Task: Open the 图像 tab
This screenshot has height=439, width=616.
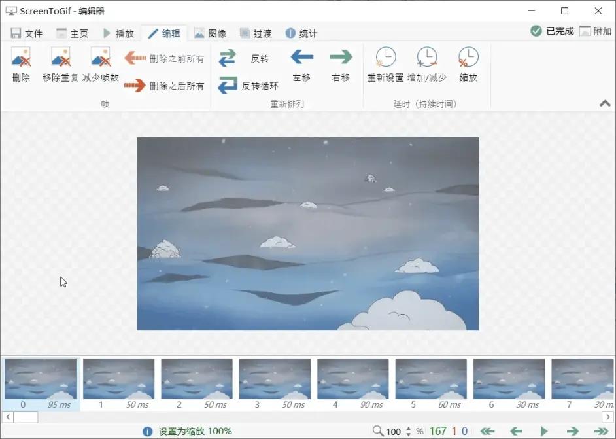Action: tap(210, 33)
